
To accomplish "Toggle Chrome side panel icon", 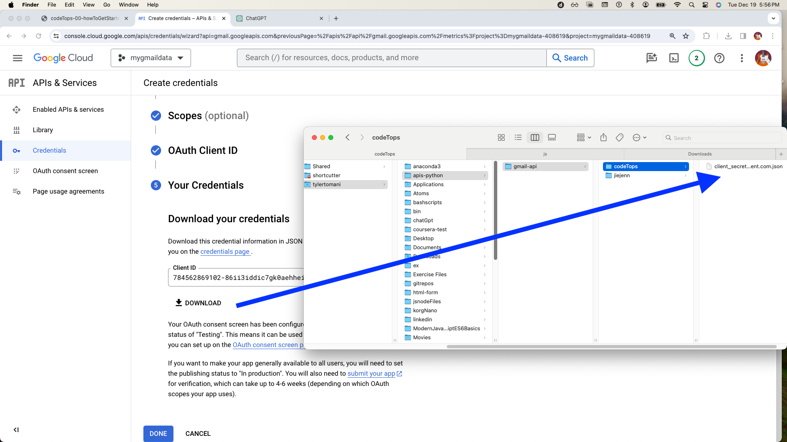I will pos(743,36).
